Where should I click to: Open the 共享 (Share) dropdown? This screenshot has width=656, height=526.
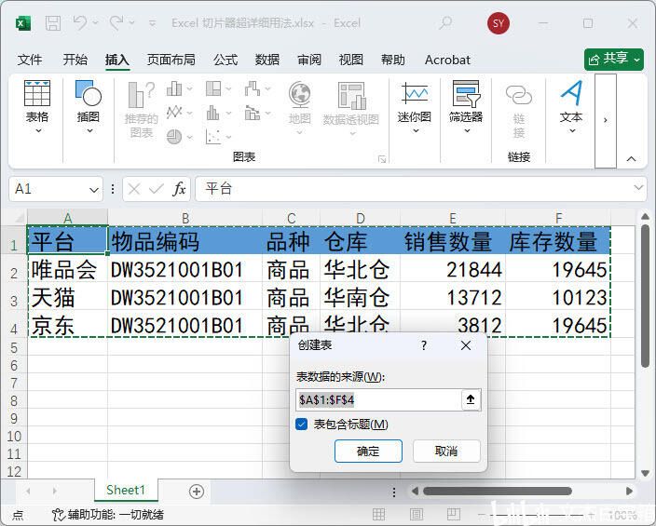(x=614, y=59)
